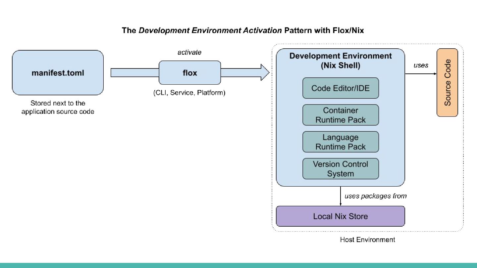
Task: Click the 'Host Environment' label
Action: (x=367, y=240)
